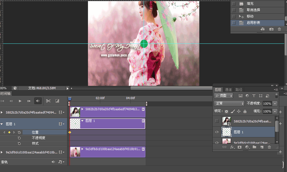The width and height of the screenshot is (287, 172).
Task: Add layer mask button
Action: 239,147
